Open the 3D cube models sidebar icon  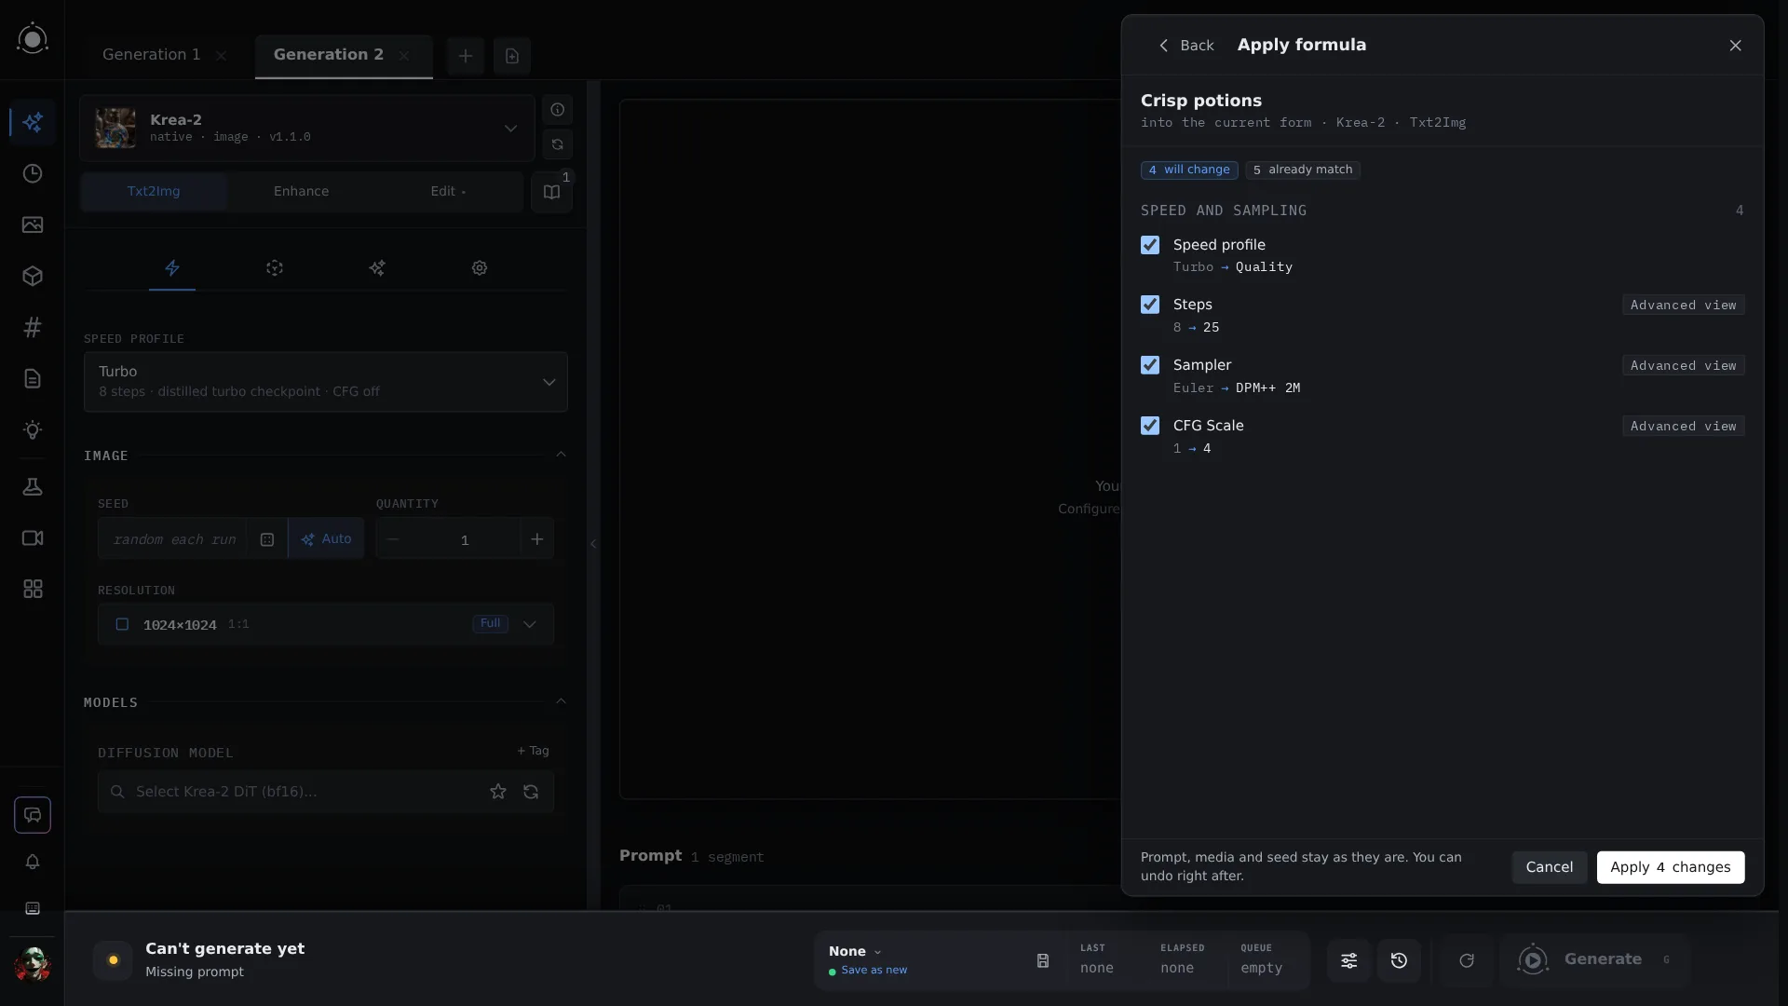pos(33,277)
